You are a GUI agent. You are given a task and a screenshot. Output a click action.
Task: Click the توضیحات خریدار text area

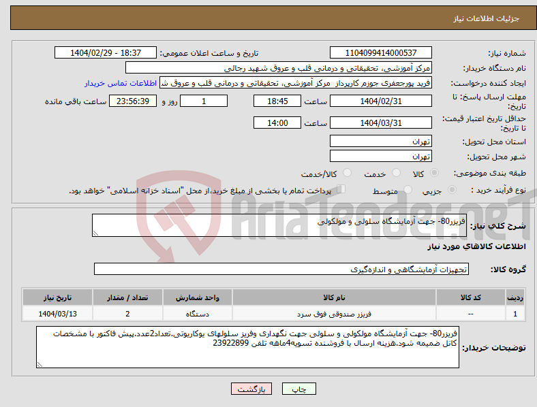(x=247, y=347)
